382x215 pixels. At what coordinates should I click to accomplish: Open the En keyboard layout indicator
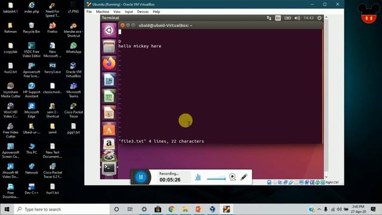coord(278,18)
